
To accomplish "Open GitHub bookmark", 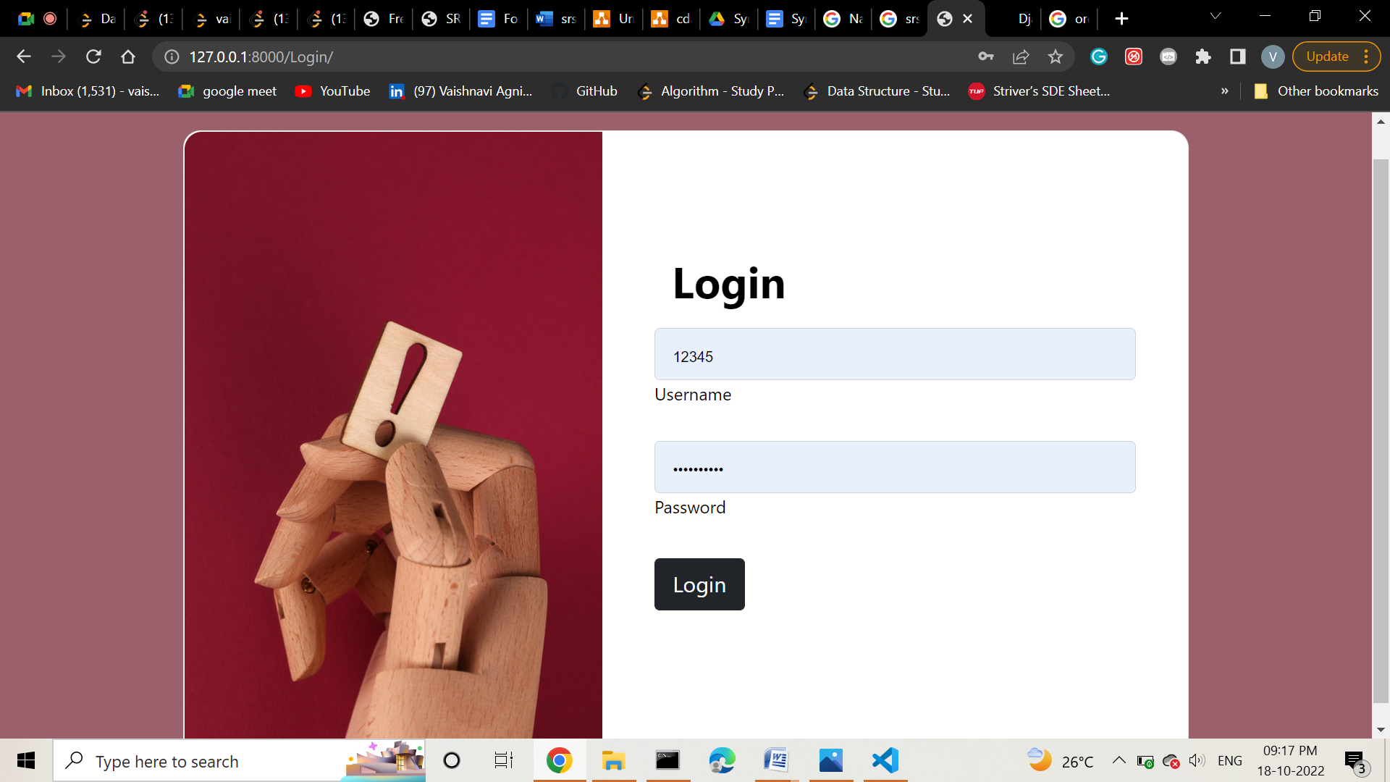I will point(585,91).
